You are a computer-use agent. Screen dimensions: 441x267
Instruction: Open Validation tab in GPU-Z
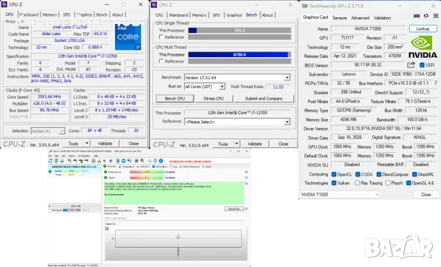tap(382, 18)
